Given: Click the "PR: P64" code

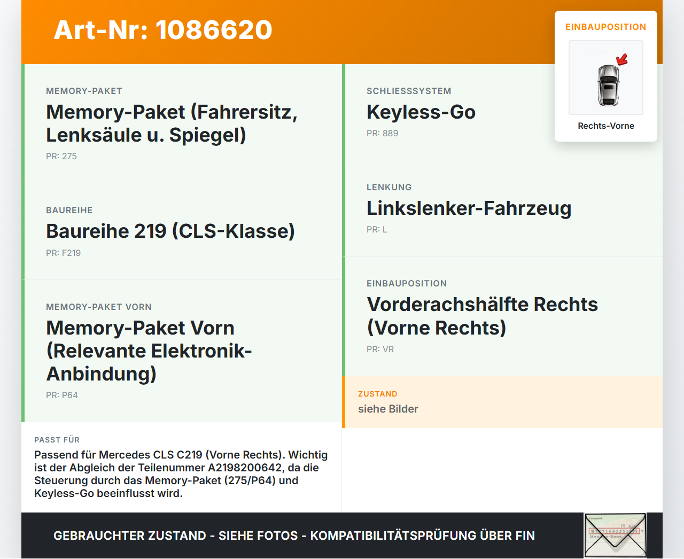Looking at the screenshot, I should (62, 395).
